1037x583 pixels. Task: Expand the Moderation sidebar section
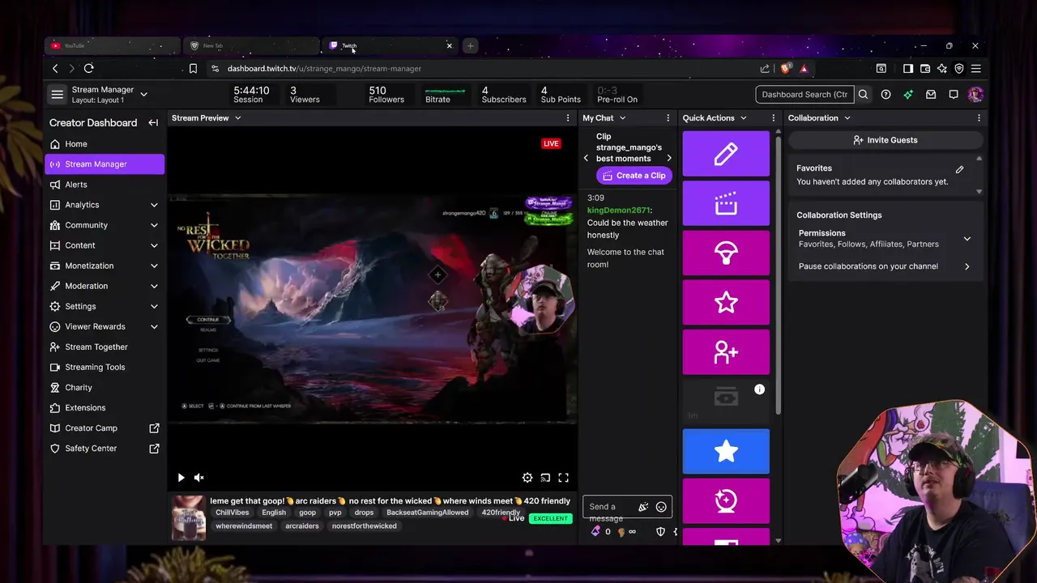coord(154,286)
